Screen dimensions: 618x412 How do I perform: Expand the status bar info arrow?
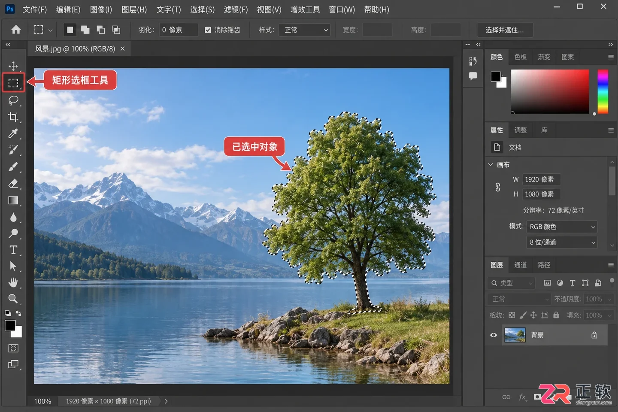[166, 401]
